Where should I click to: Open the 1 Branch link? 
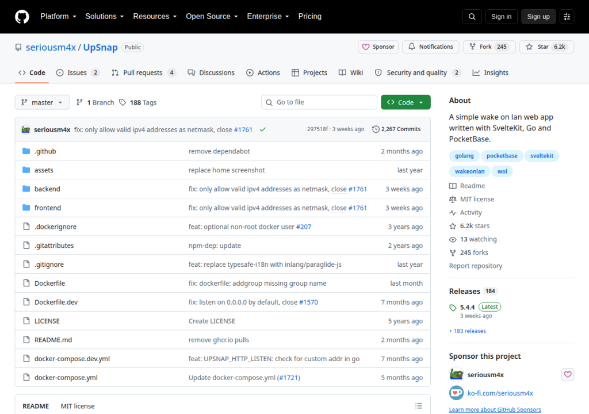[x=95, y=102]
